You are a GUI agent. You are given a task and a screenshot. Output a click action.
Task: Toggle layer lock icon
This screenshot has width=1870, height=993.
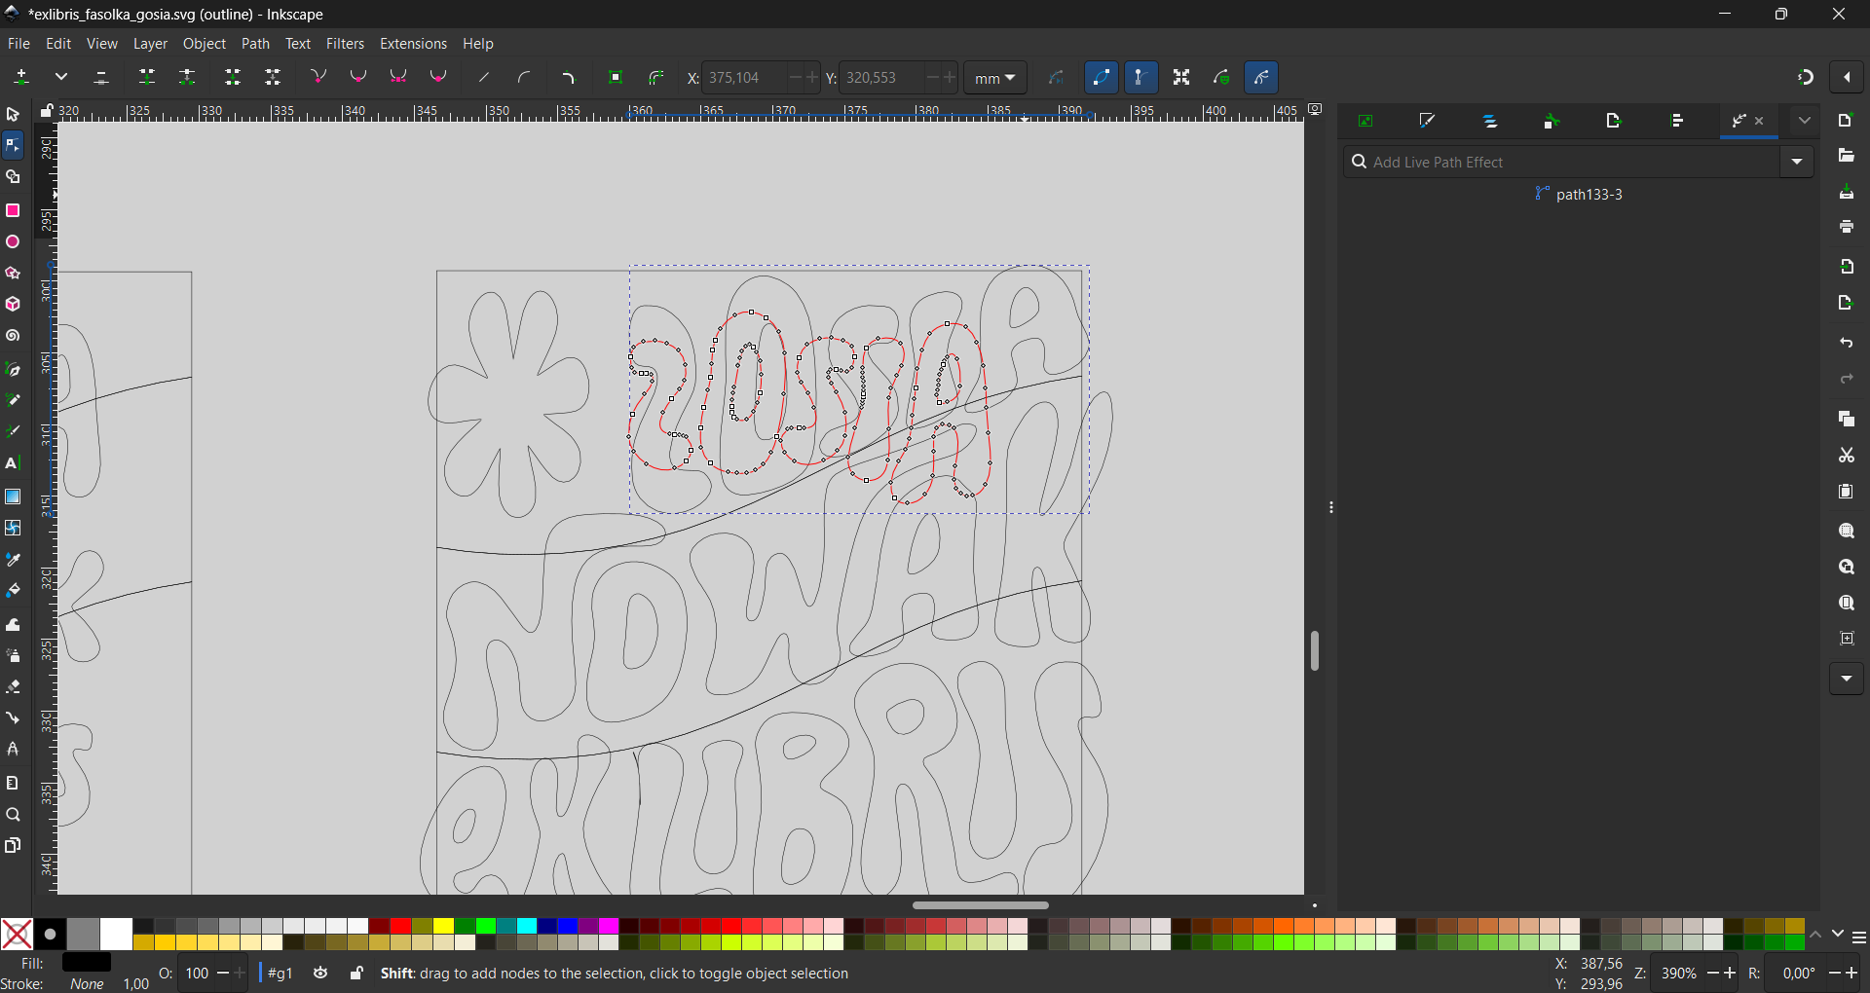click(x=357, y=974)
